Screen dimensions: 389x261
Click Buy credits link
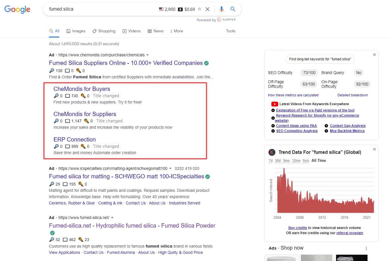(297, 228)
